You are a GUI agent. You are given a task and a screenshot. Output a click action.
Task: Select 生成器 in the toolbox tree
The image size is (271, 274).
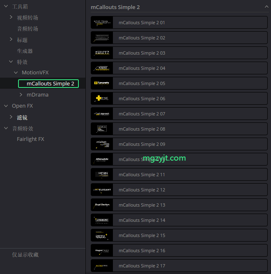pos(25,51)
